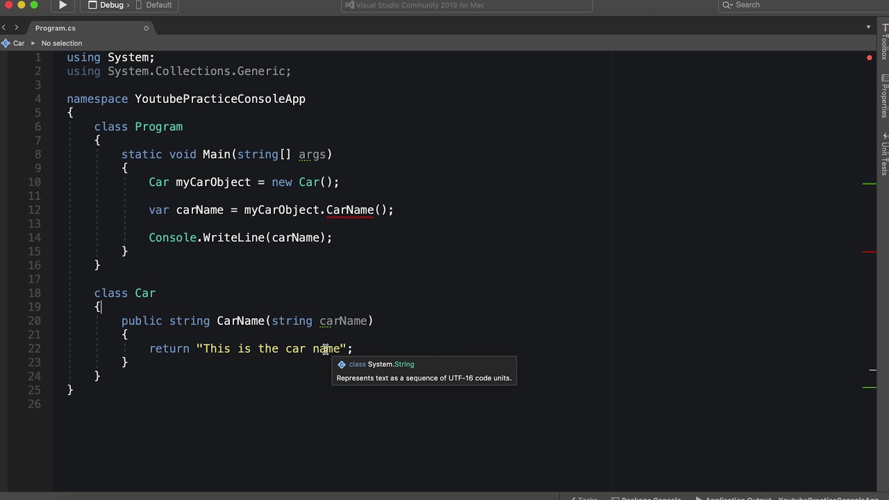889x500 pixels.
Task: Click 'myCarObject' variable on line 10
Action: [x=213, y=182]
